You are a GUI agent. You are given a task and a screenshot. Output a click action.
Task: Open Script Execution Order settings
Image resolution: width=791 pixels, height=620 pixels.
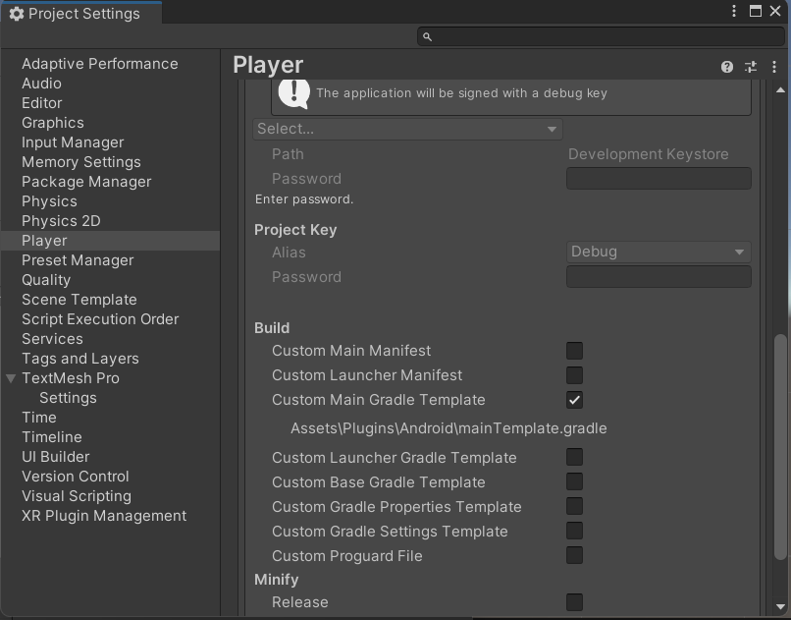tap(100, 319)
